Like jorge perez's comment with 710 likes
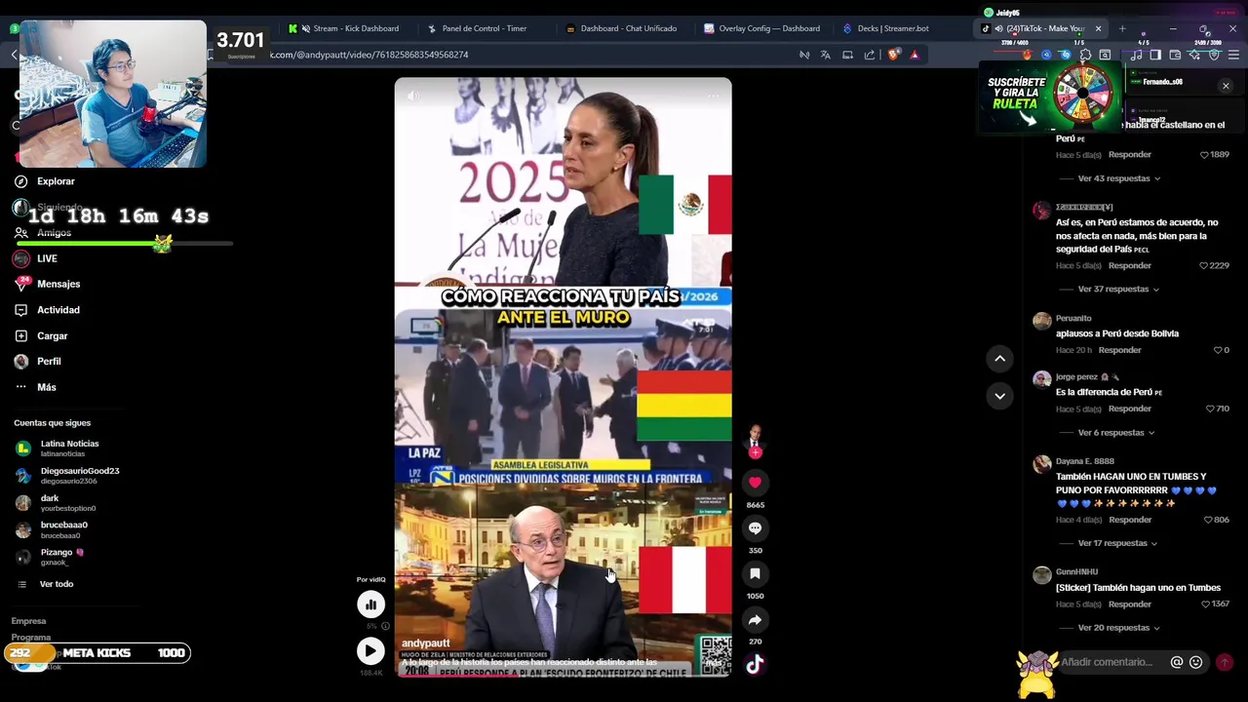 coord(1210,409)
